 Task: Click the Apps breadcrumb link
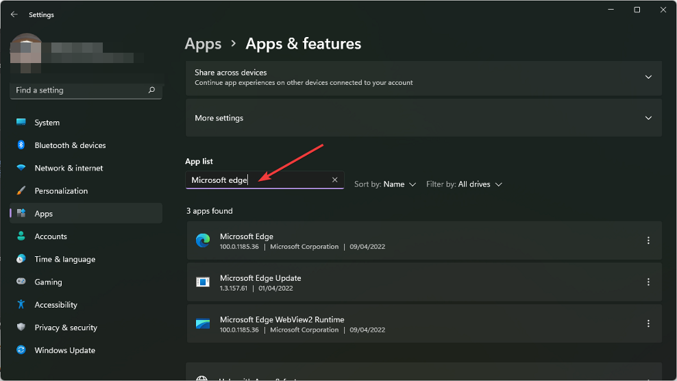click(203, 44)
